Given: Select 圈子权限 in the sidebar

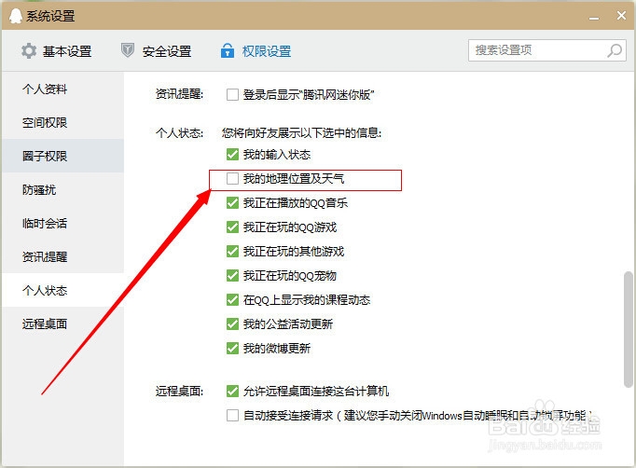Looking at the screenshot, I should [62, 156].
